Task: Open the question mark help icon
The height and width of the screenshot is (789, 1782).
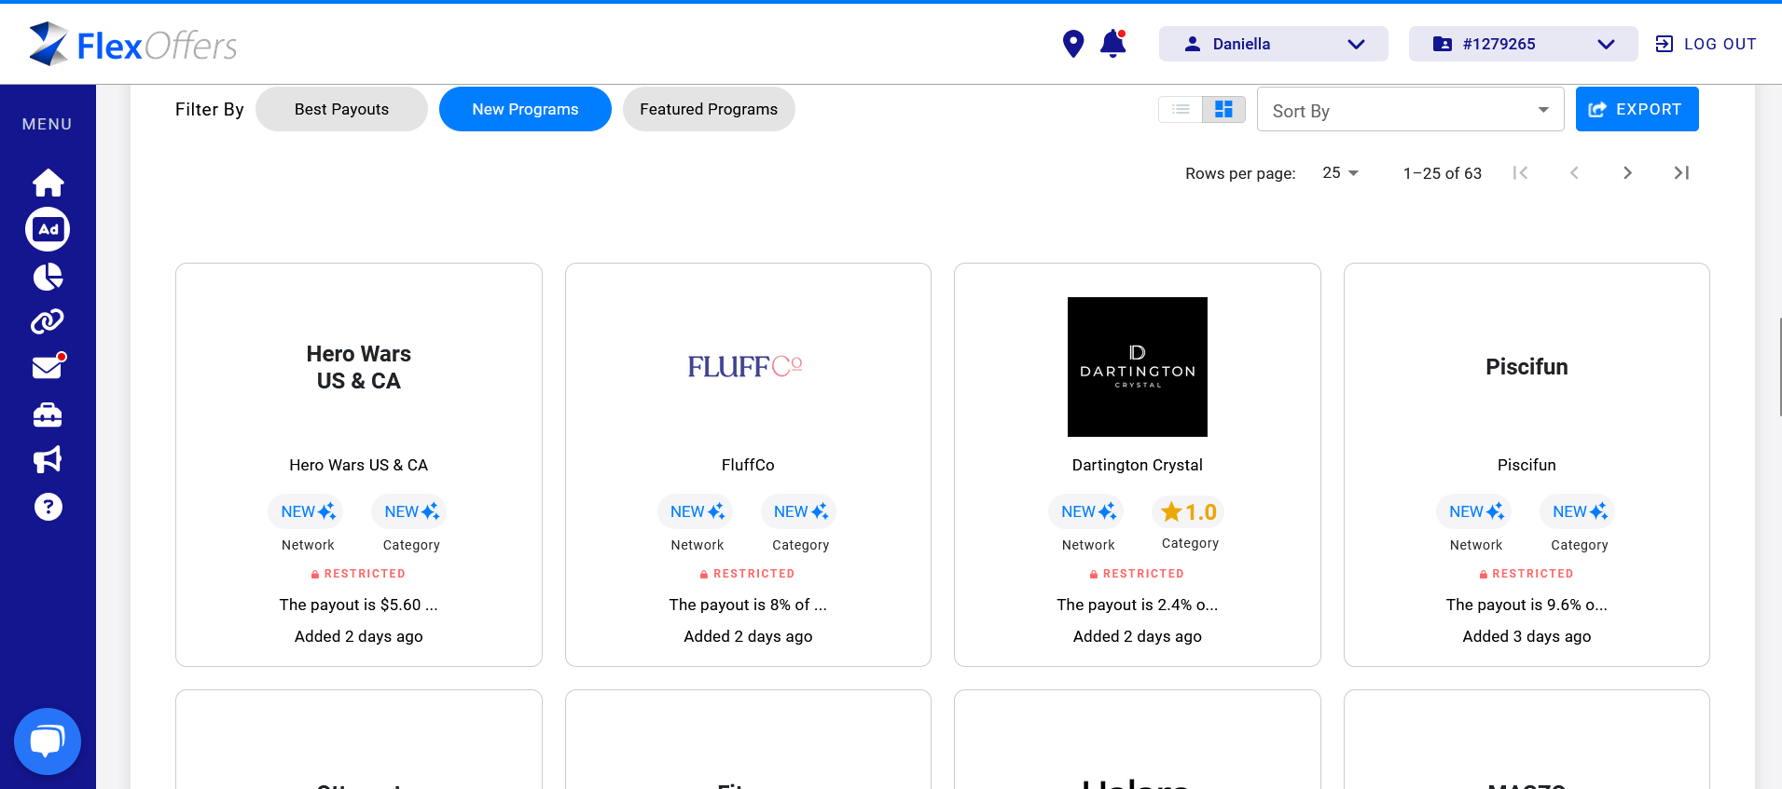Action: [x=48, y=507]
